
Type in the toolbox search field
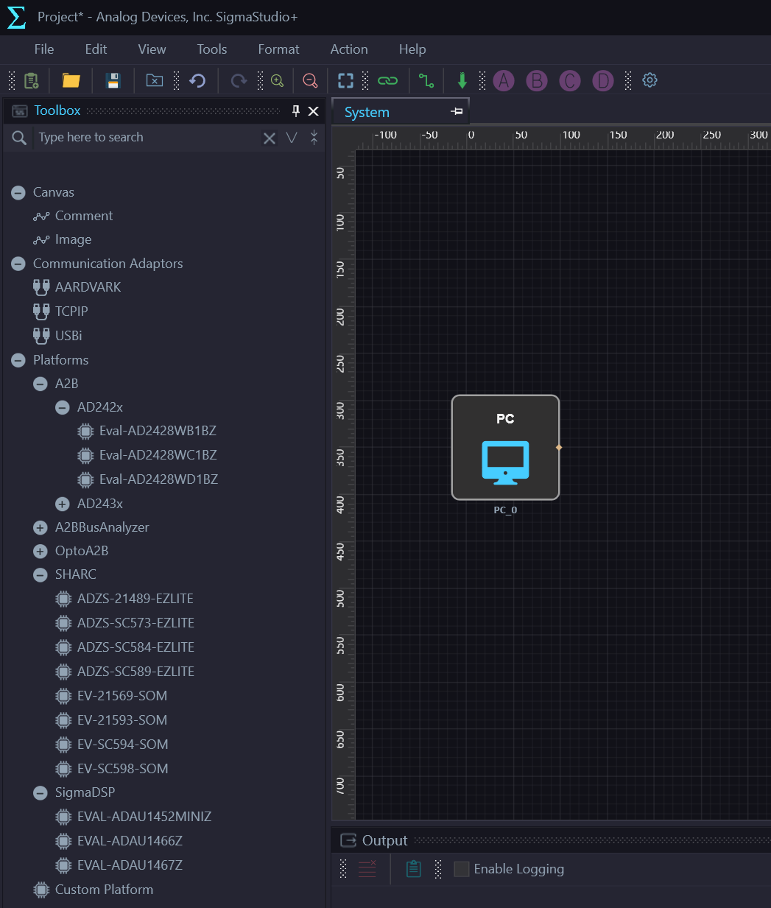pyautogui.click(x=147, y=138)
